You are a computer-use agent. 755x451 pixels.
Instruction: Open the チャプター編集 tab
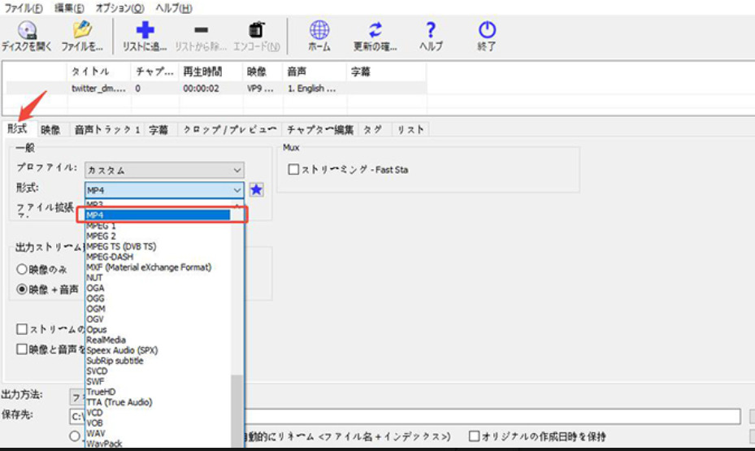320,129
